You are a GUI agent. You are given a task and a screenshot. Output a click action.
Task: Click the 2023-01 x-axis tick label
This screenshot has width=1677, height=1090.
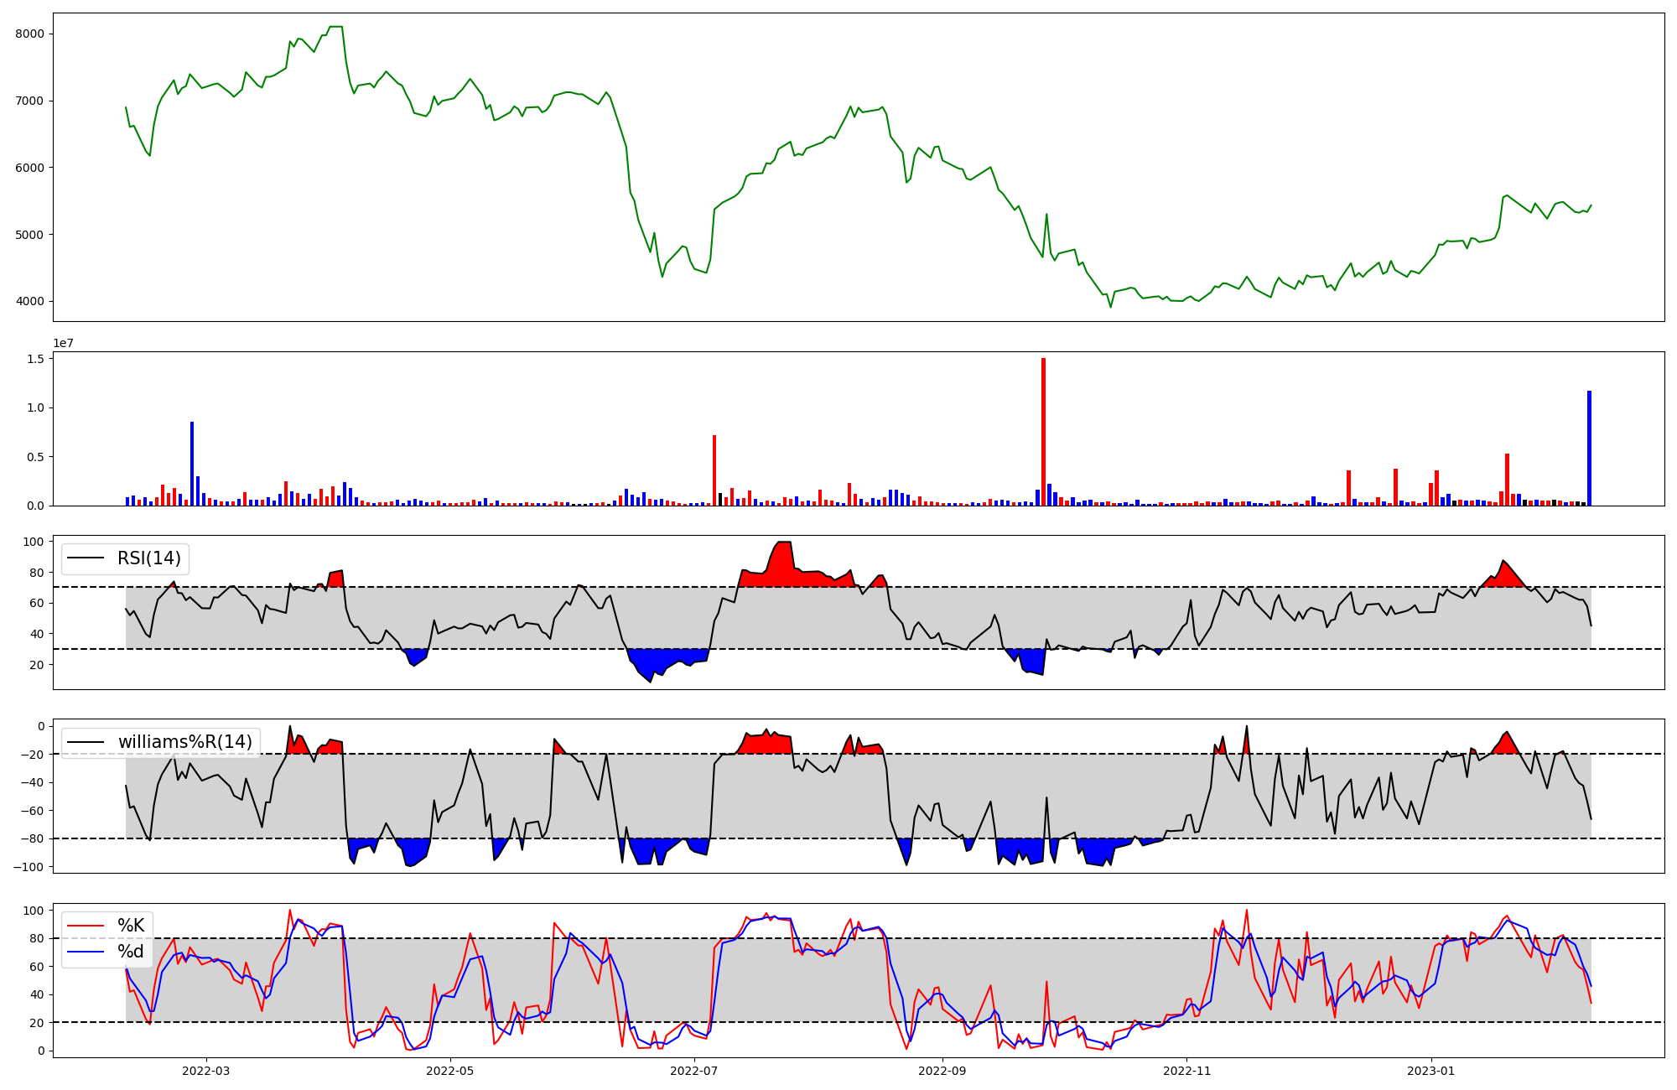coord(1430,1071)
